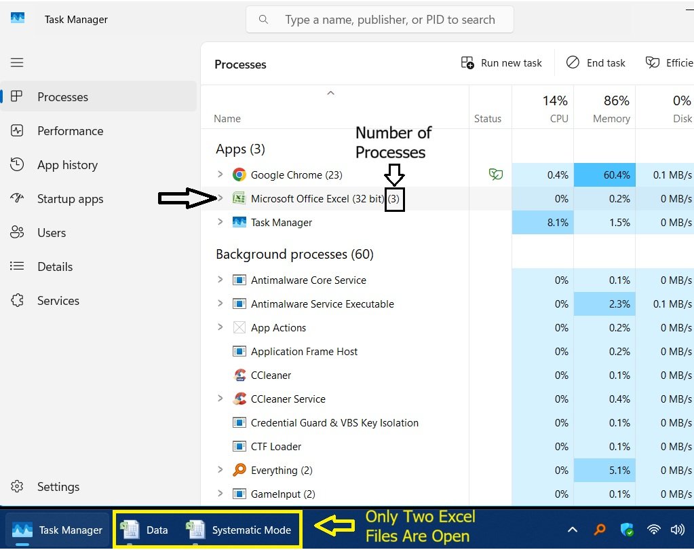
Task: Expand the CCleaner Service group
Action: pyautogui.click(x=220, y=399)
